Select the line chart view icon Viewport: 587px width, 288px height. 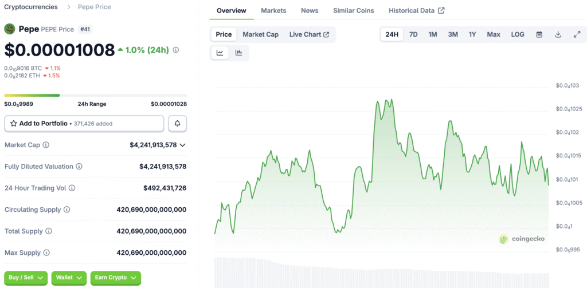point(220,53)
